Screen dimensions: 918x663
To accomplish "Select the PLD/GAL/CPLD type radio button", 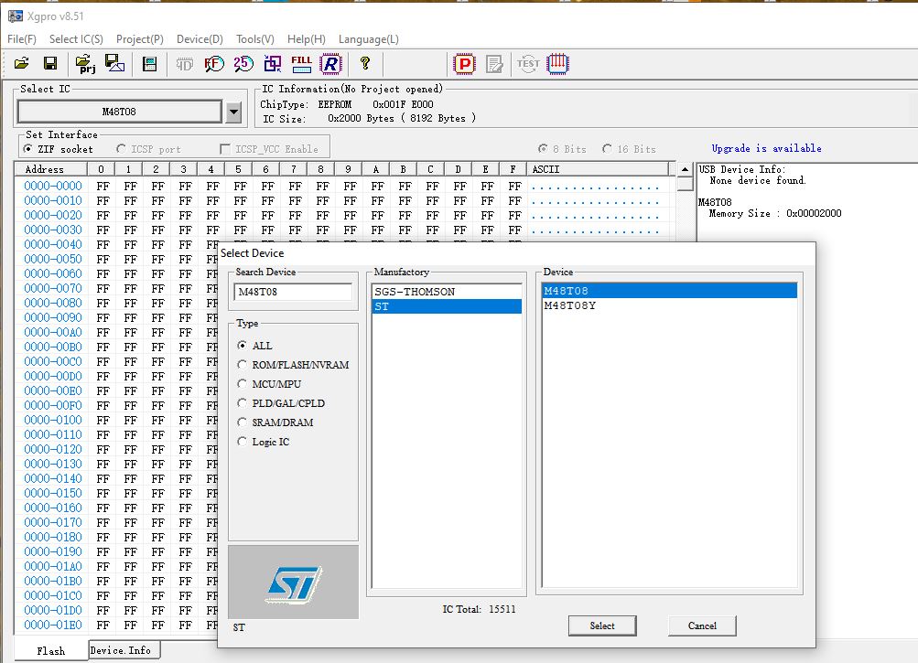I will (242, 403).
